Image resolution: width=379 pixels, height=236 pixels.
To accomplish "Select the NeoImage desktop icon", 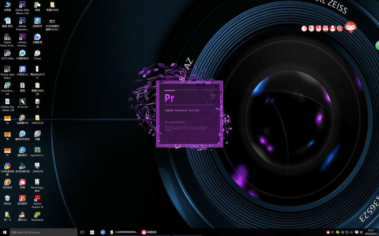I will tap(37, 185).
